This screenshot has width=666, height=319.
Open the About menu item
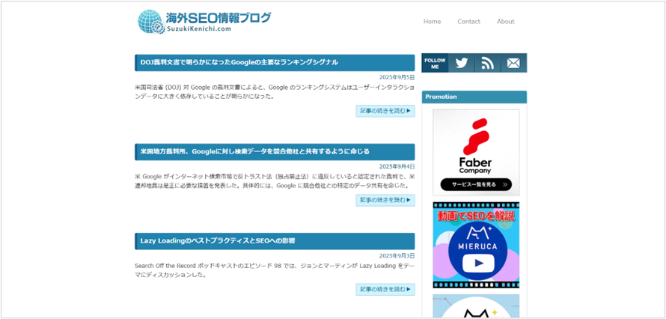[x=505, y=21]
